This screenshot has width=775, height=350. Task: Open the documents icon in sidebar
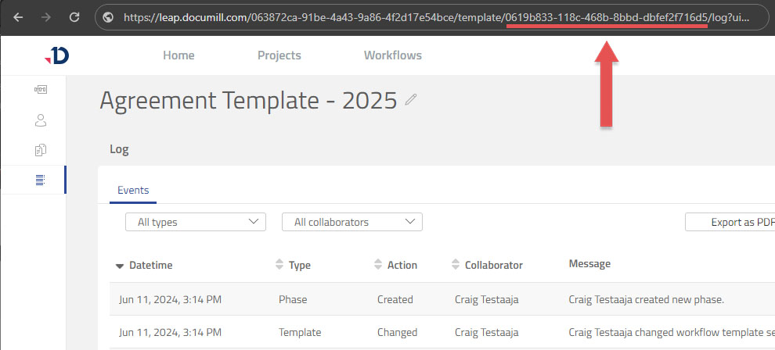[x=41, y=150]
